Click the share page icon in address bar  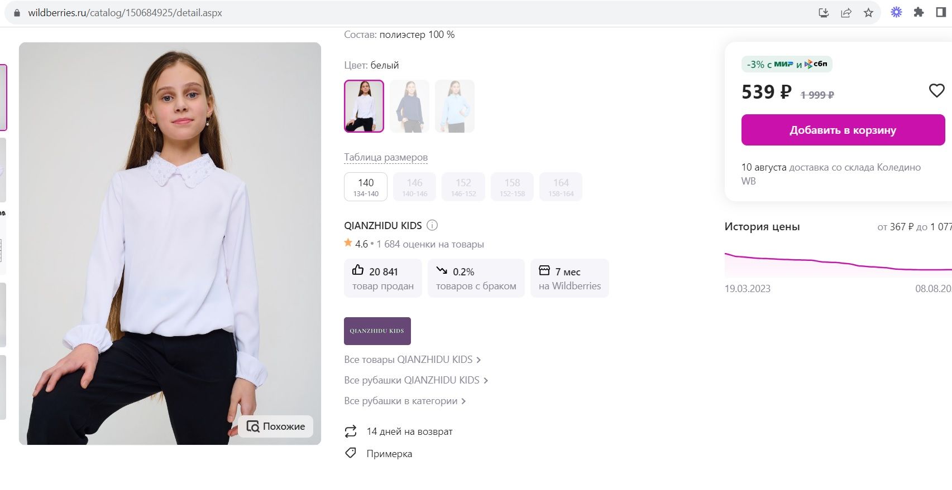pyautogui.click(x=846, y=13)
